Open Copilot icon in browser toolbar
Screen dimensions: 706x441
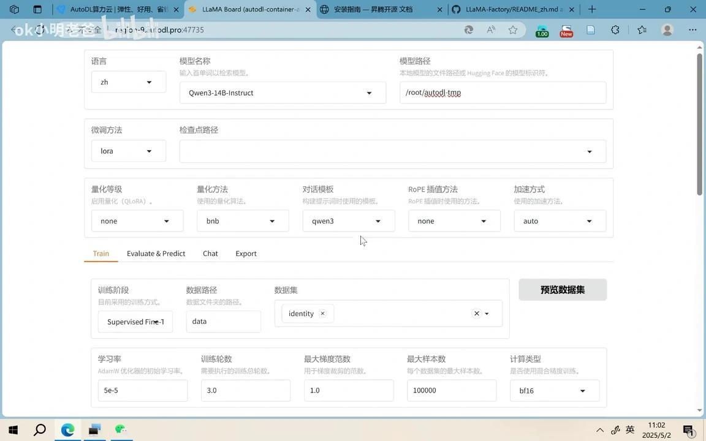468,29
